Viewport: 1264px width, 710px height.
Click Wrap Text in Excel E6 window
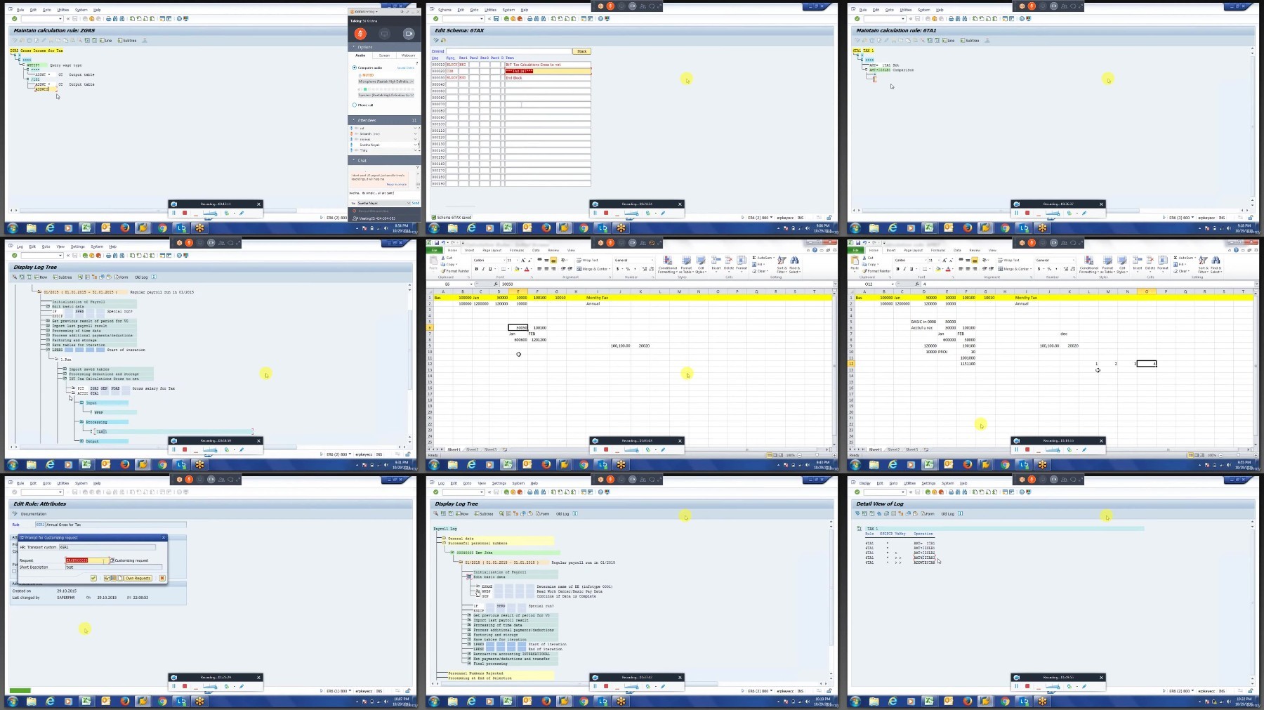point(587,260)
